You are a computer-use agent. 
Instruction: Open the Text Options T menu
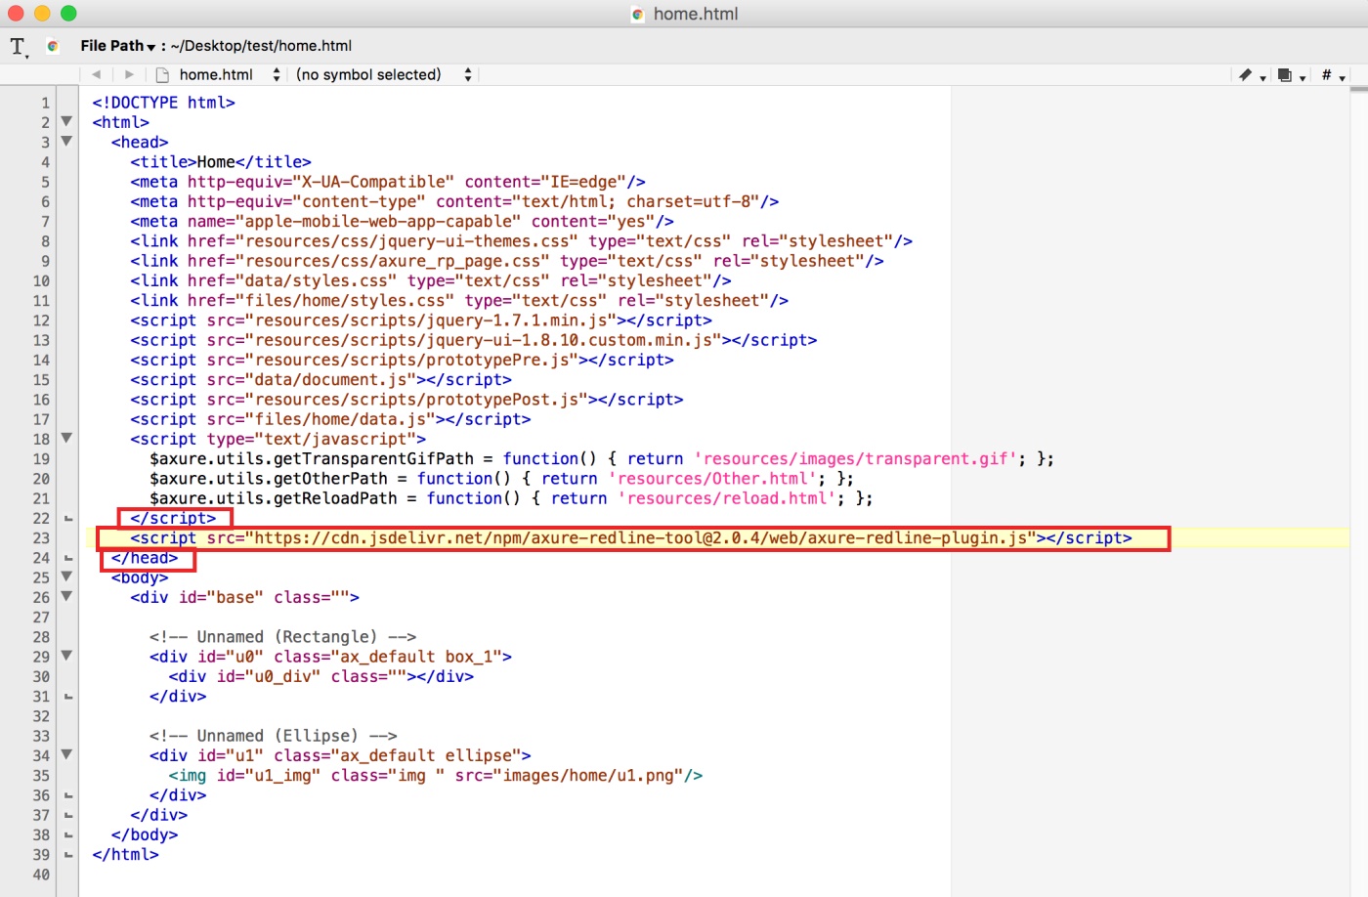coord(19,47)
